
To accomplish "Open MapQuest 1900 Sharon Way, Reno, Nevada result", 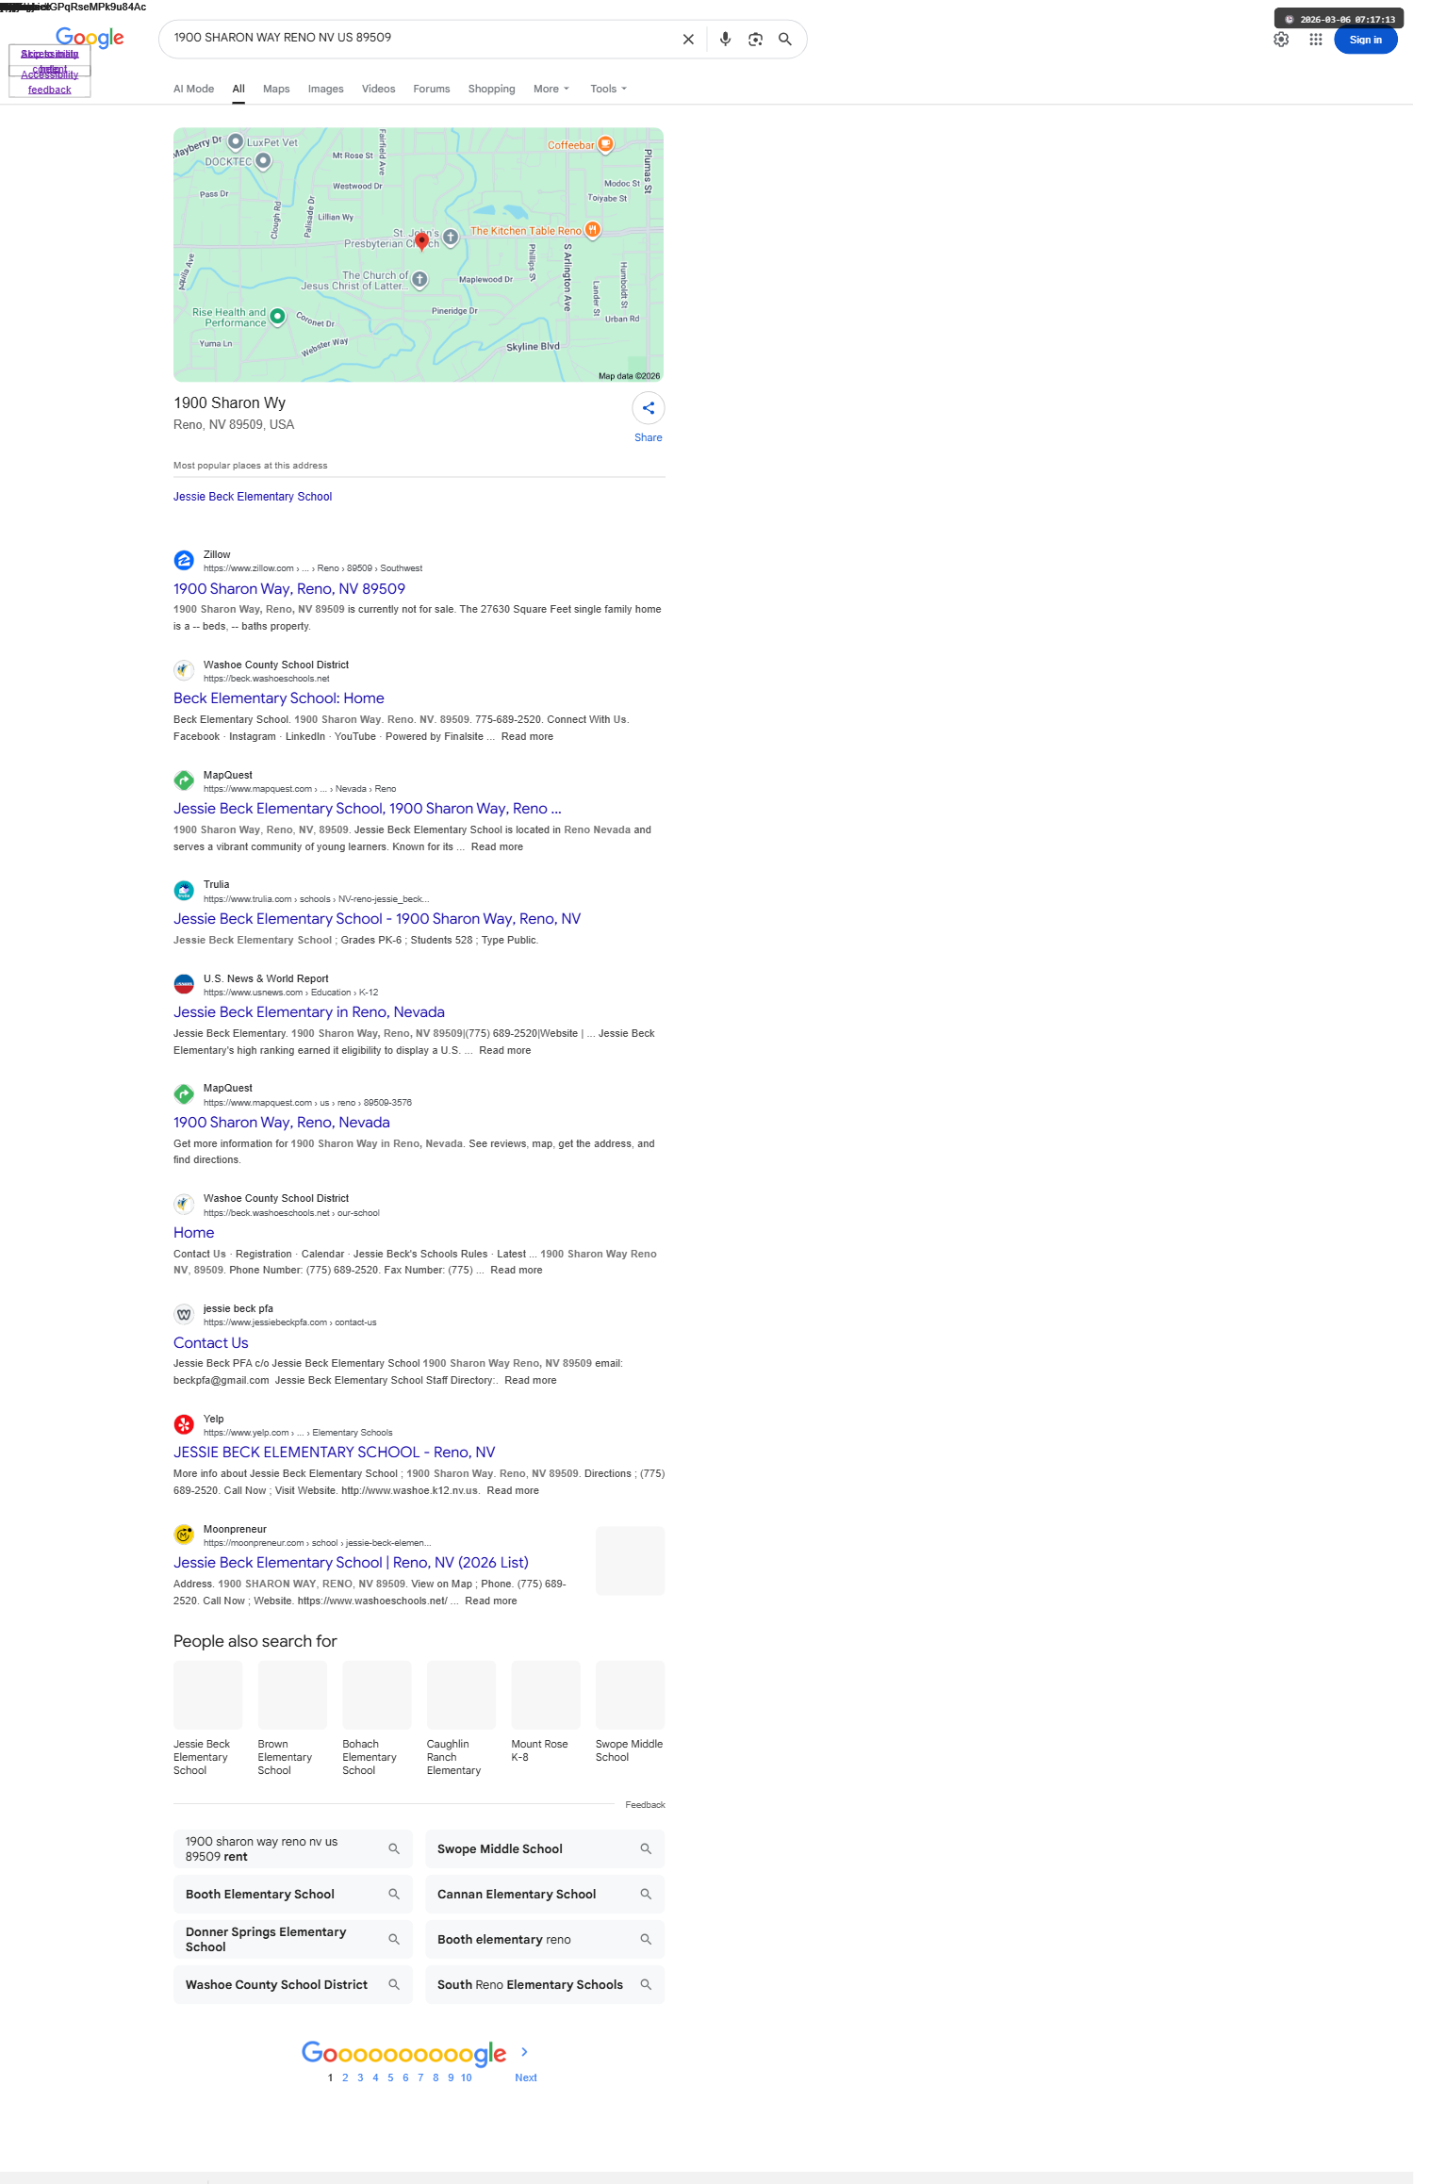I will pyautogui.click(x=282, y=1123).
